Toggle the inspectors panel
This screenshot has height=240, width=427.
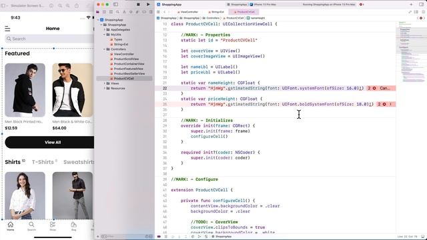click(421, 5)
